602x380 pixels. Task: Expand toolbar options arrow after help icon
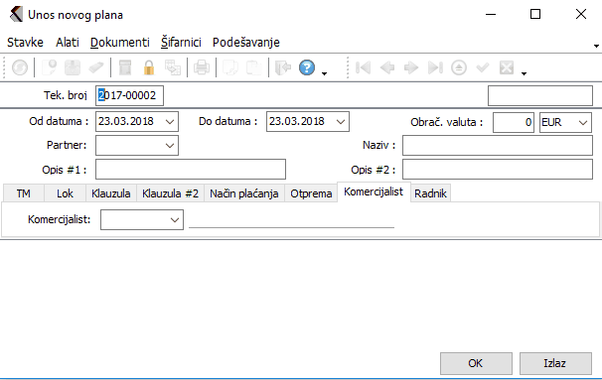325,73
